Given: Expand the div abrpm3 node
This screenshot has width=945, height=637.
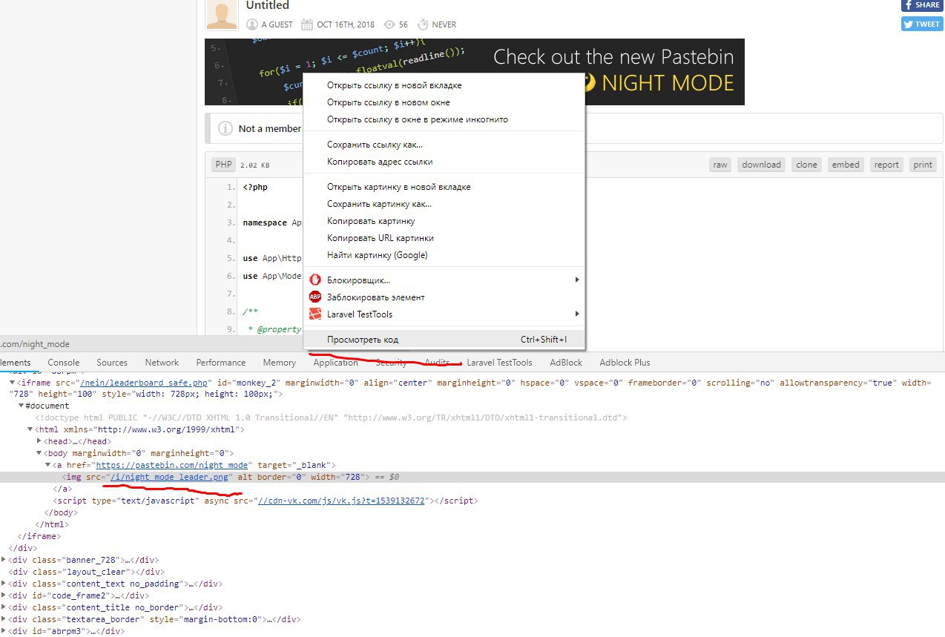Looking at the screenshot, I should (x=4, y=631).
